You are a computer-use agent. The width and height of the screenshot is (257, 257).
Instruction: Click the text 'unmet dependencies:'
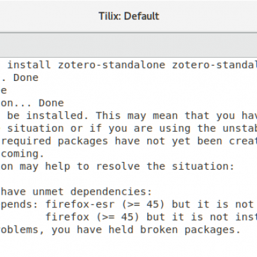click(92, 191)
